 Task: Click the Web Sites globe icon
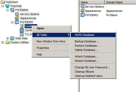tap(12, 38)
